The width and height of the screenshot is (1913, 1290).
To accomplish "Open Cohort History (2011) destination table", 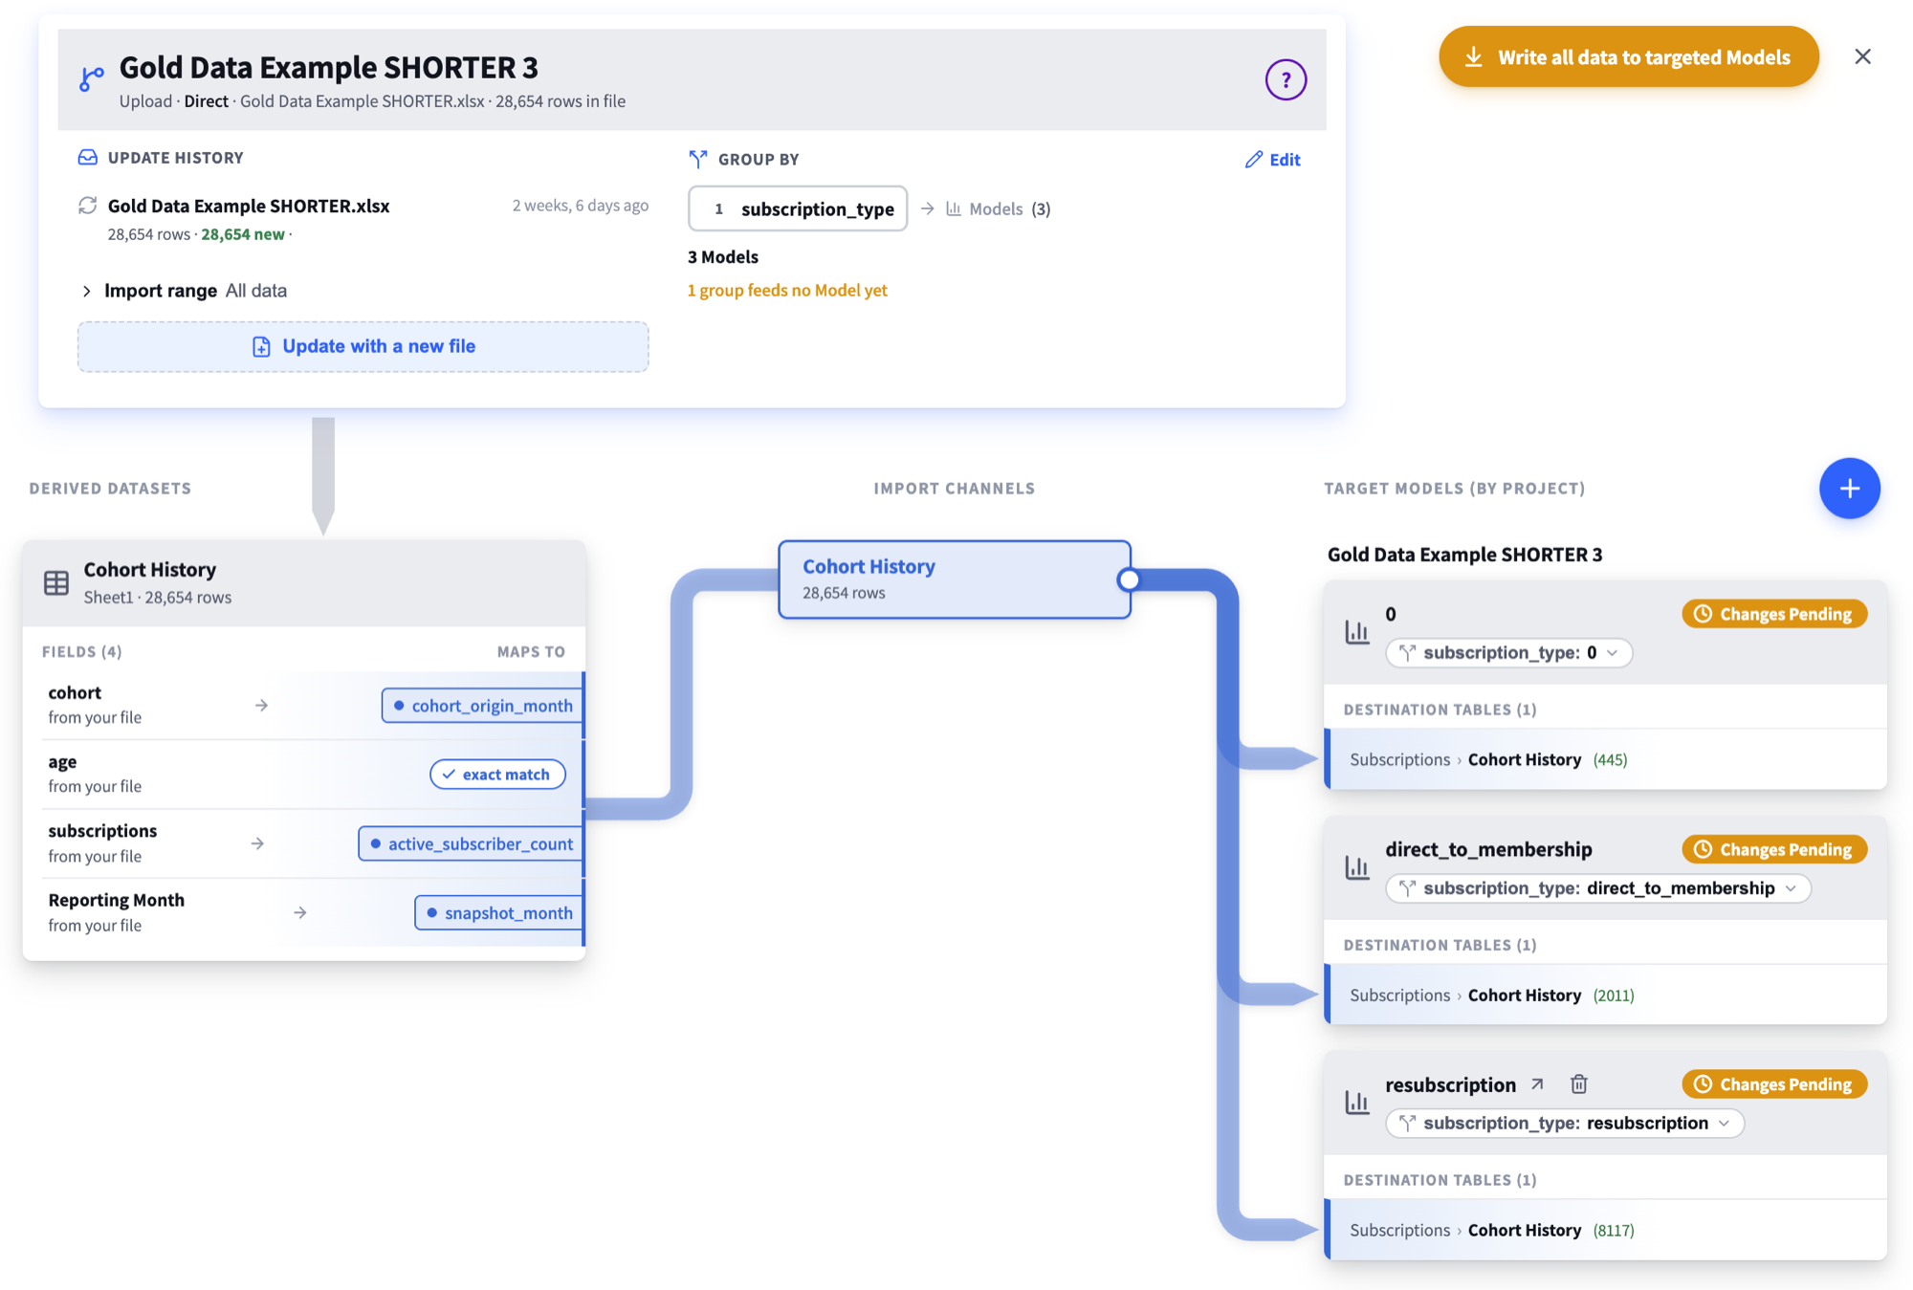I will click(1607, 995).
